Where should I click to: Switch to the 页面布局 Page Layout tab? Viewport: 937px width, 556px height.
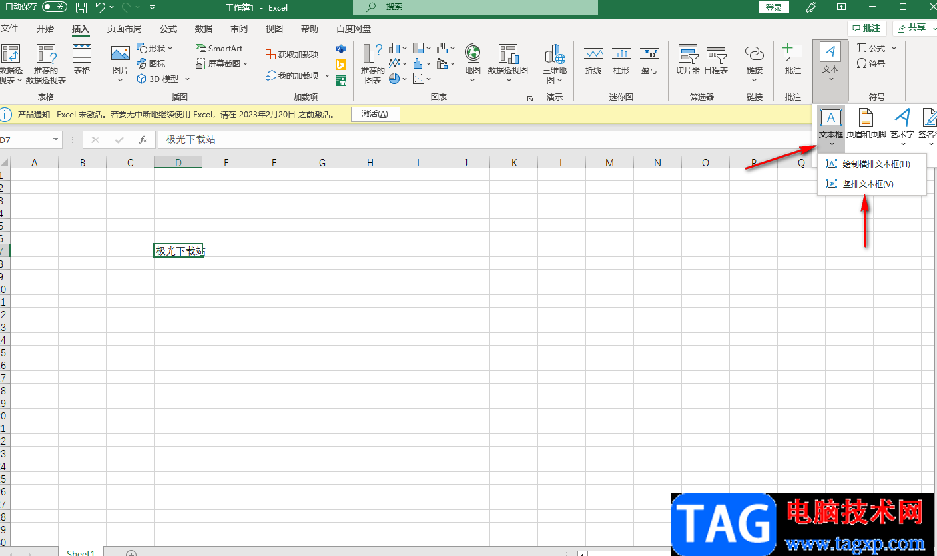coord(125,29)
